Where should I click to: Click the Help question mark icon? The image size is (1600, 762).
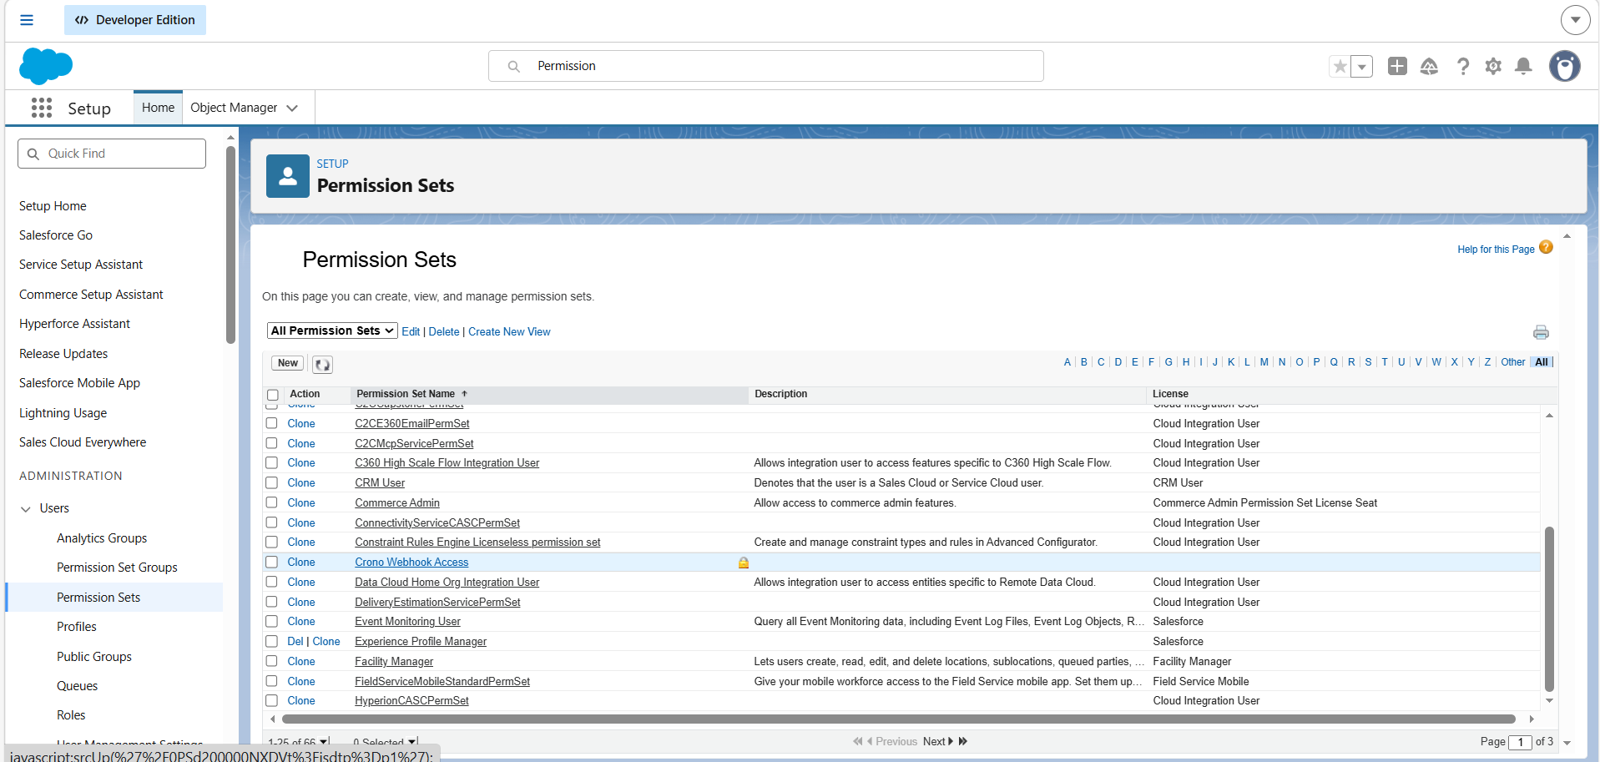[x=1462, y=66]
